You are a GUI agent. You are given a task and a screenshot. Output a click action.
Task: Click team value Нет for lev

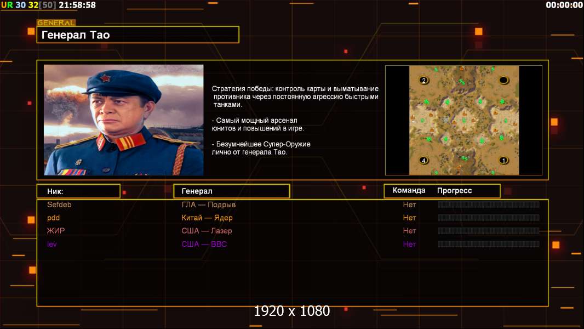point(409,245)
